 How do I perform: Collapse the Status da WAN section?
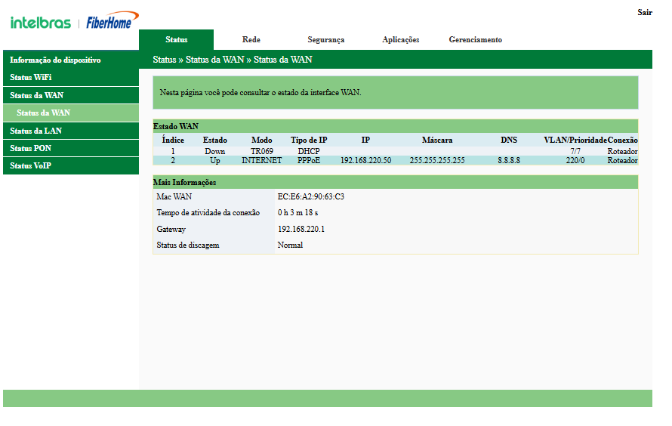click(x=36, y=95)
